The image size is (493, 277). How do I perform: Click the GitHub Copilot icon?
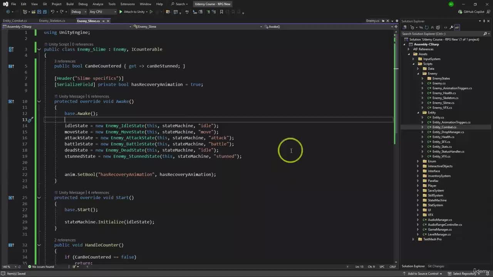(x=460, y=12)
